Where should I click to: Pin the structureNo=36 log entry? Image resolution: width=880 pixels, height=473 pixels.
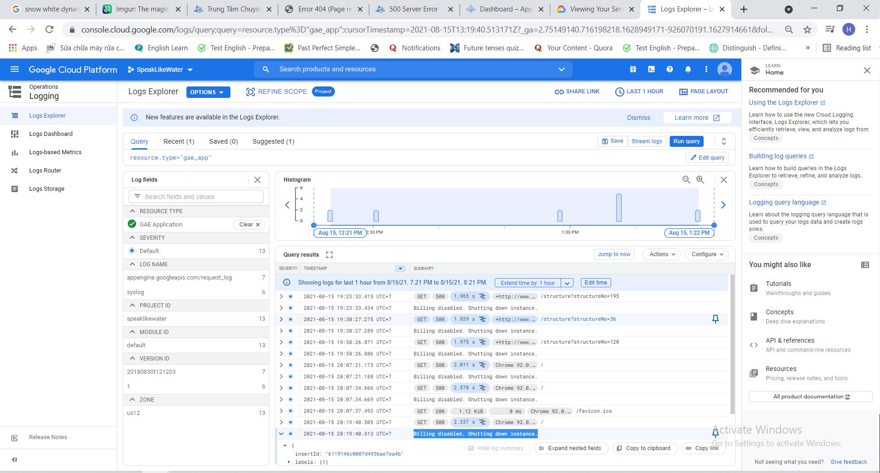(x=716, y=319)
